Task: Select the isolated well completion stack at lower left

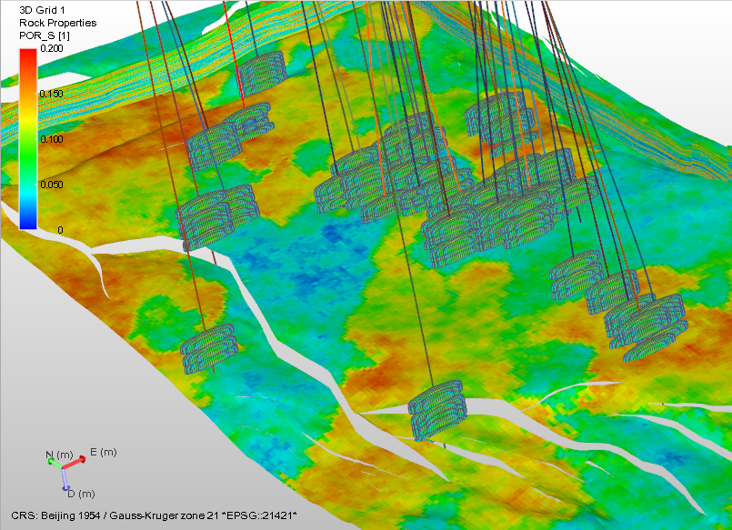Action: click(210, 349)
